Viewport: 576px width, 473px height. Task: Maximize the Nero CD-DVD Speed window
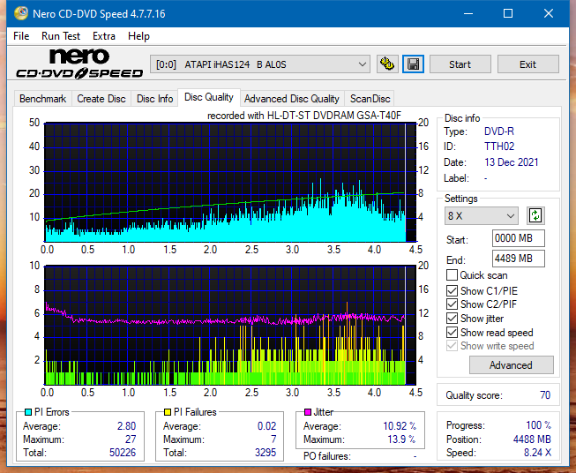(508, 13)
